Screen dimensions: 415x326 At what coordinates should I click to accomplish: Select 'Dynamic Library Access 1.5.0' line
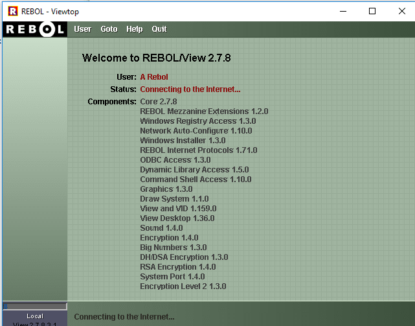[x=194, y=170]
